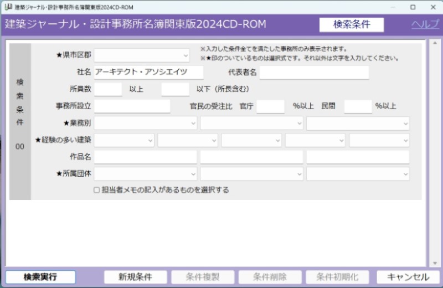Image resolution: width=443 pixels, height=288 pixels.
Task: Click the first 作品名 text field
Action: click(146, 157)
